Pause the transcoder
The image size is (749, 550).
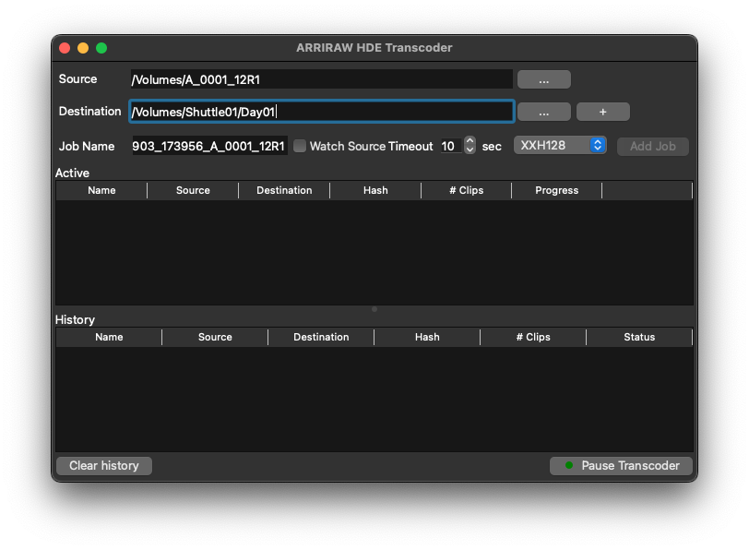(x=621, y=466)
